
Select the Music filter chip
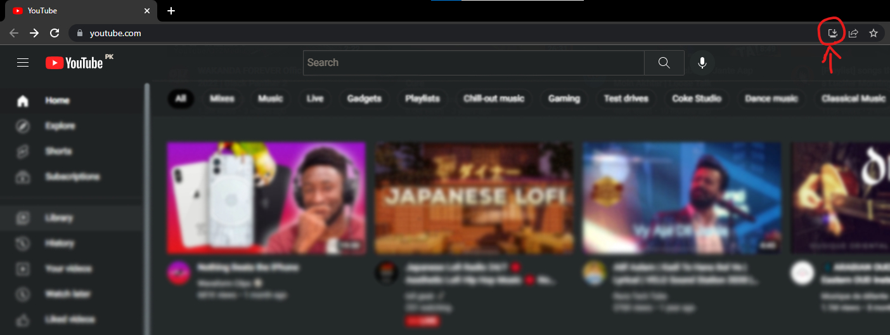pyautogui.click(x=270, y=98)
